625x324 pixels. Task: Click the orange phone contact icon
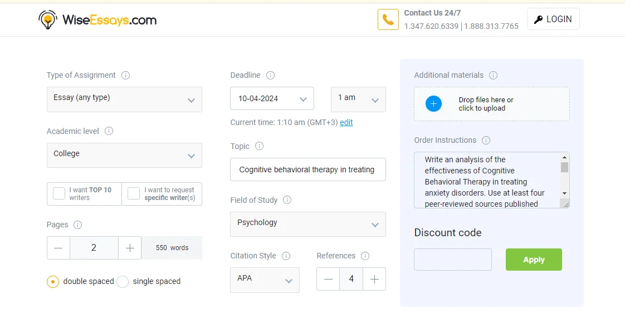point(388,19)
